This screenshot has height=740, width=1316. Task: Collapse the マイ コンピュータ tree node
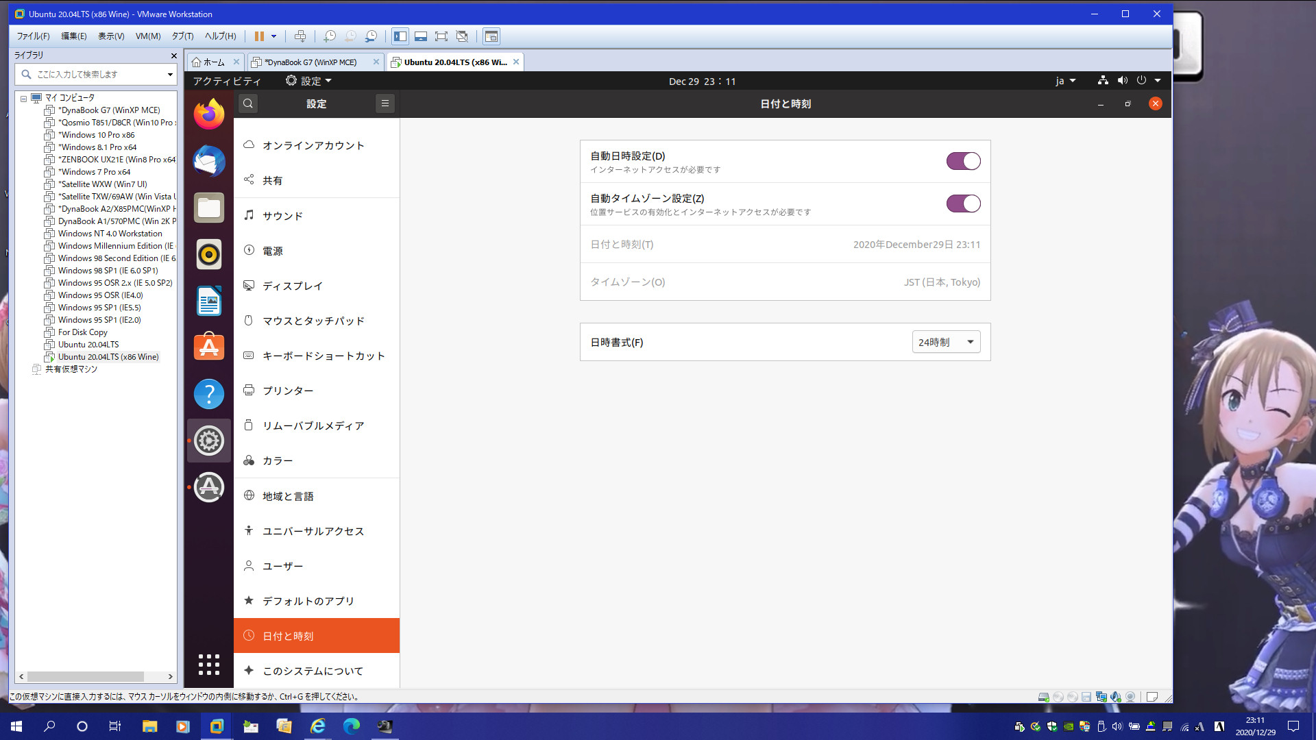(23, 99)
